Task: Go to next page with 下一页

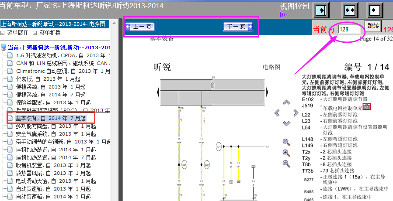Action: pyautogui.click(x=238, y=27)
